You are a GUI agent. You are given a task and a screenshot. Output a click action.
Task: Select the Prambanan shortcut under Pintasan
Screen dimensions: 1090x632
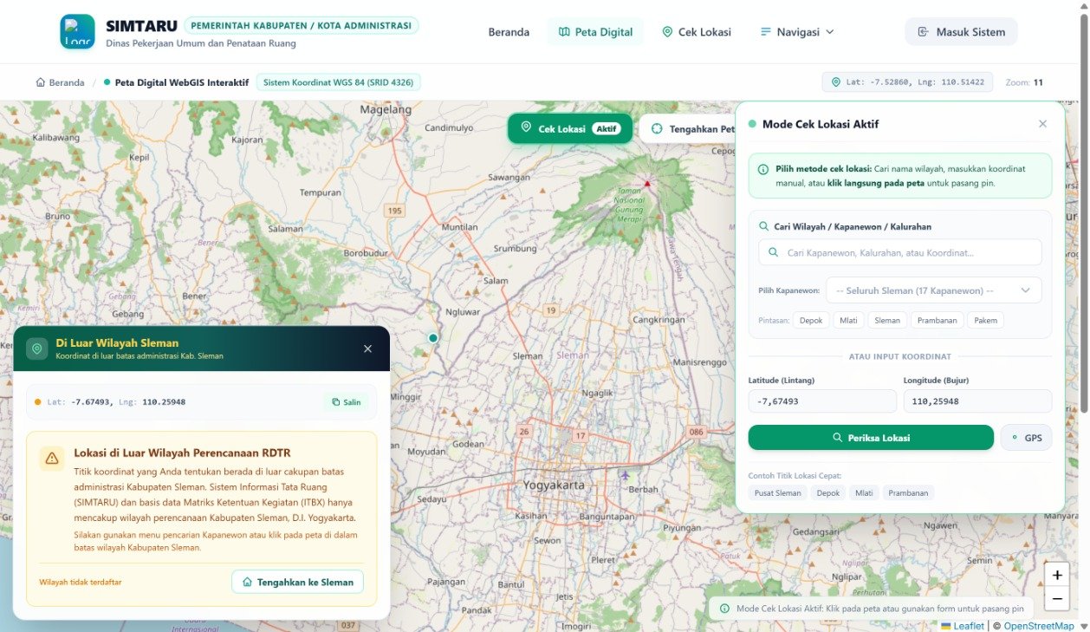[938, 320]
